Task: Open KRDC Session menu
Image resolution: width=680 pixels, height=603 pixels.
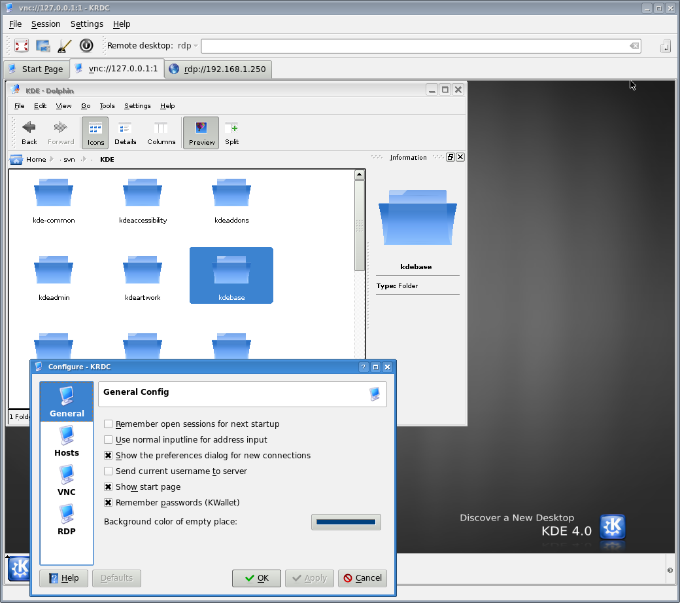Action: [x=46, y=24]
